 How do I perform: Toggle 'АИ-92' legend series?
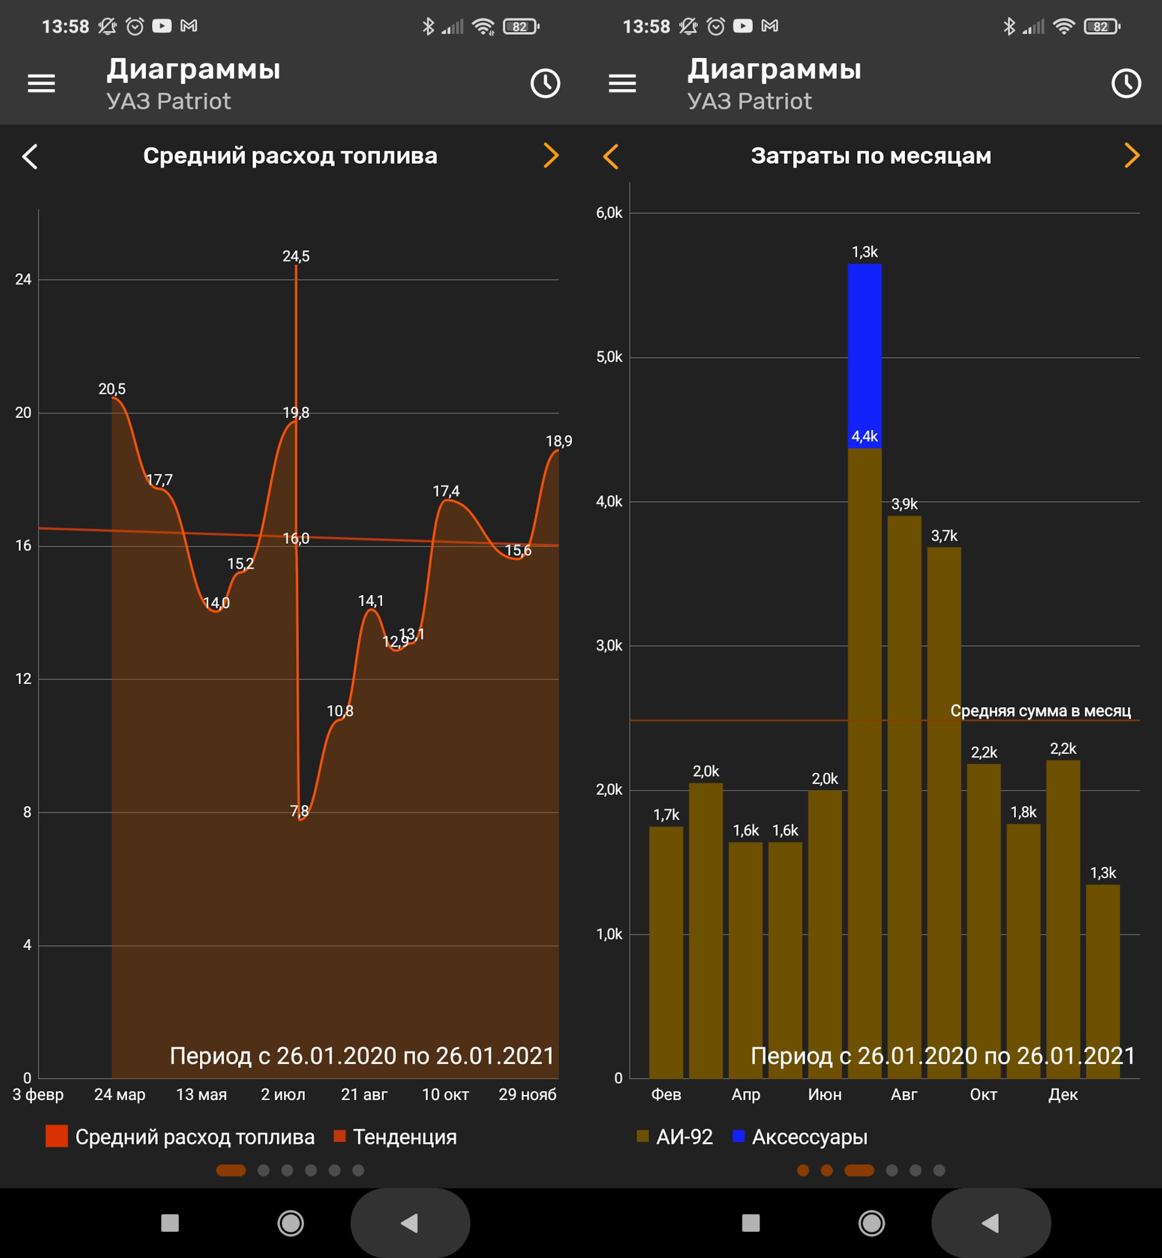674,1137
